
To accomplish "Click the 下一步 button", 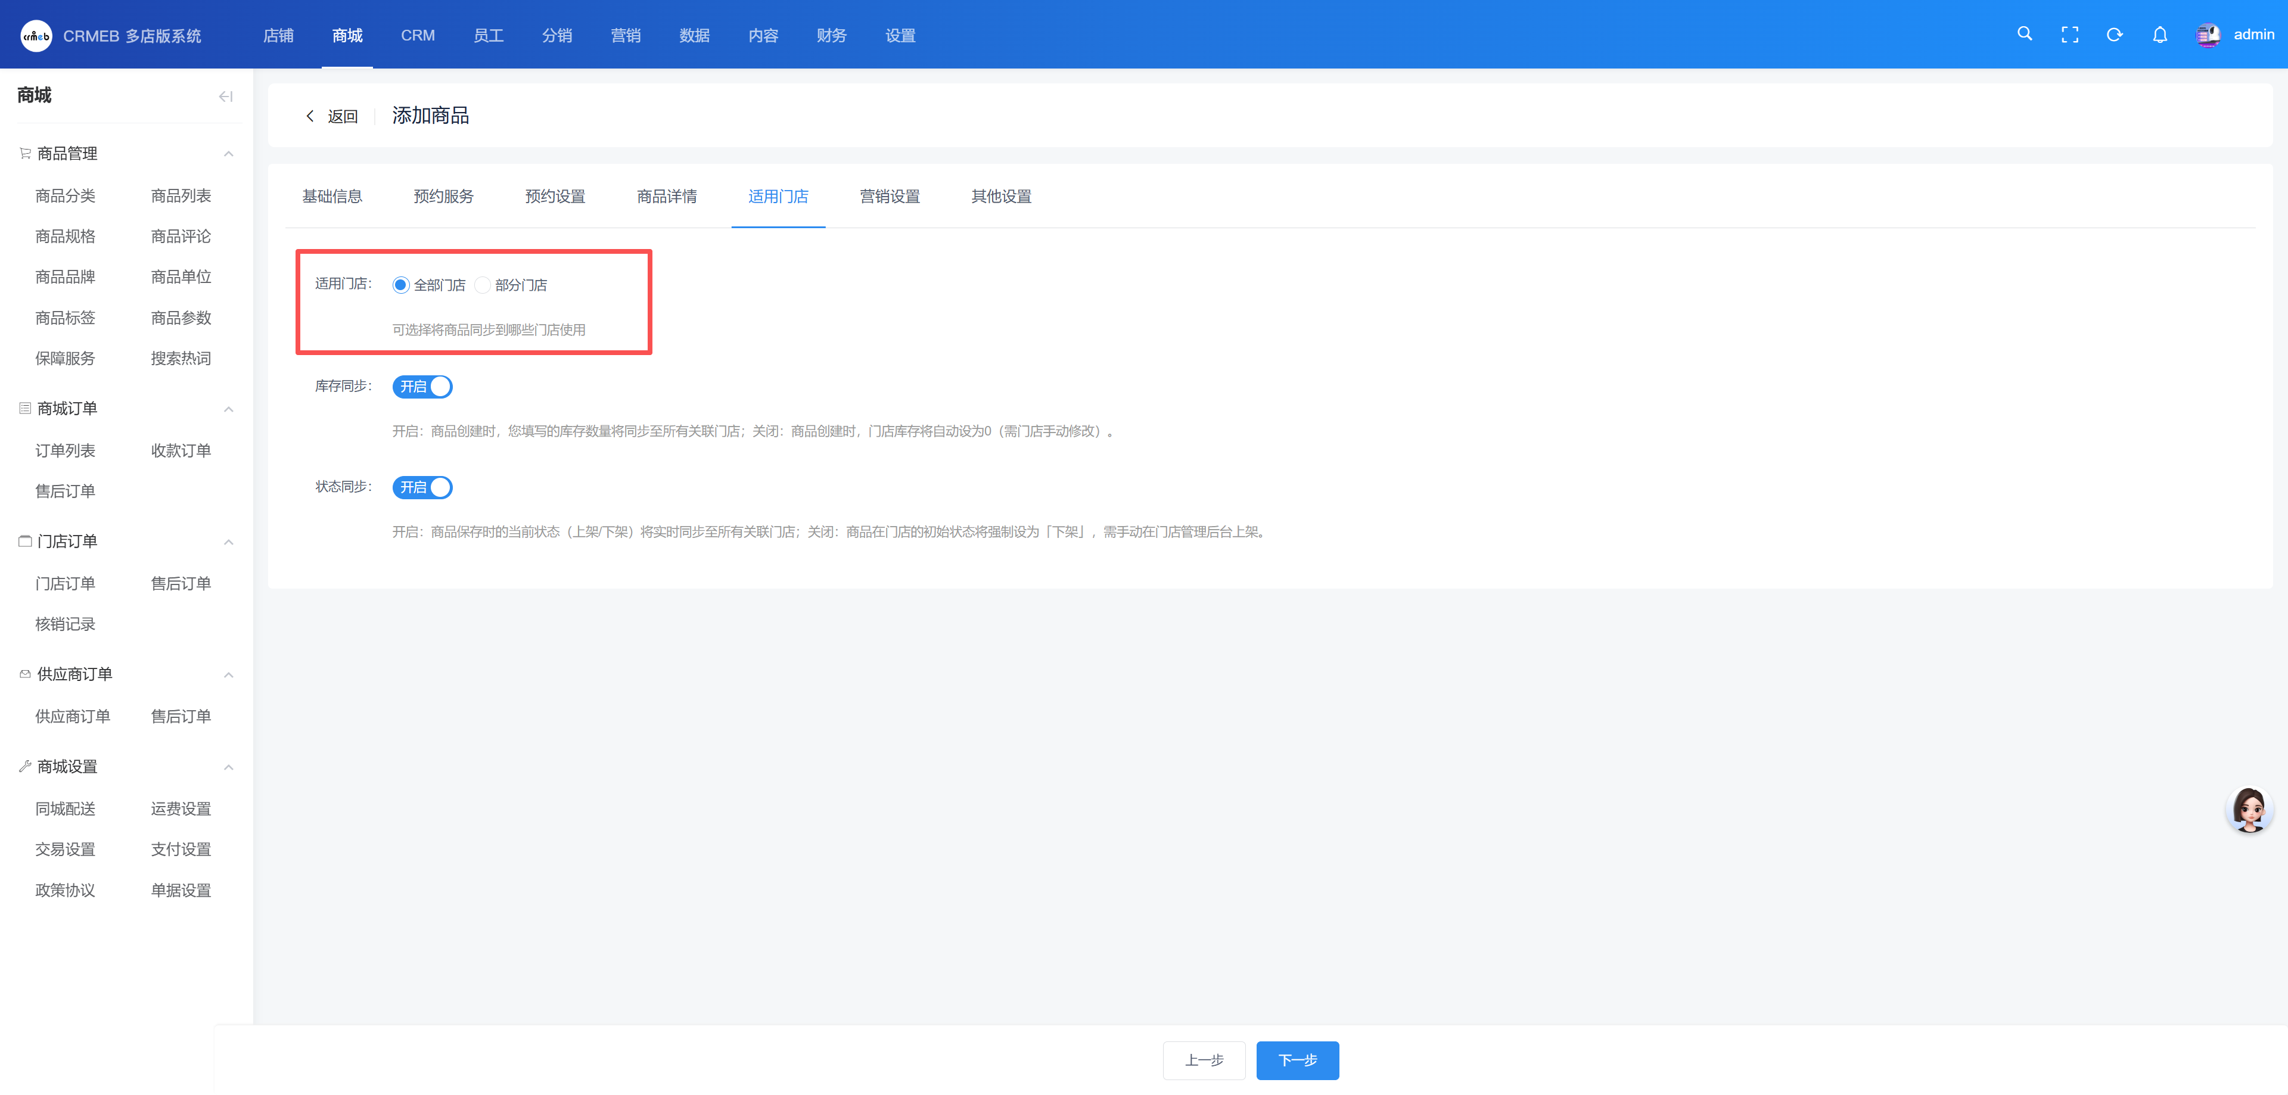I will (x=1297, y=1060).
